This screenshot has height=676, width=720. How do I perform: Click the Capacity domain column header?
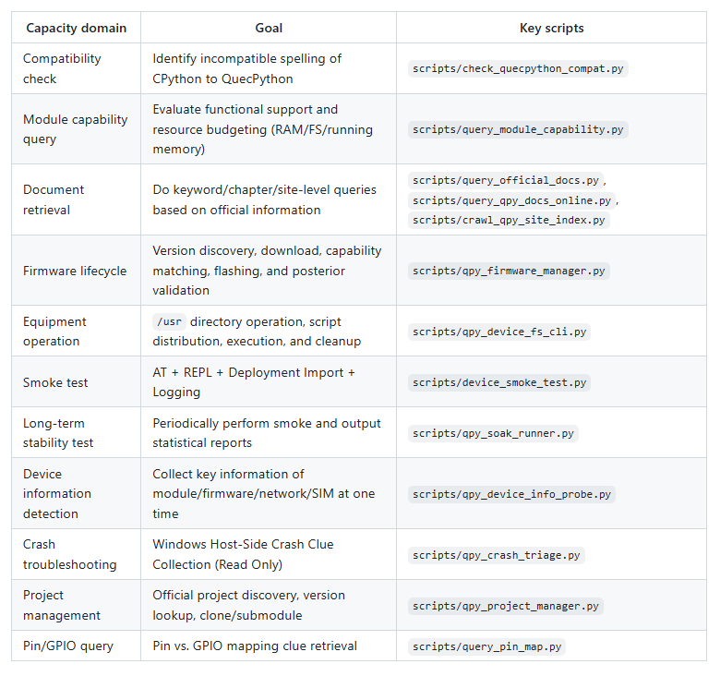click(x=76, y=28)
